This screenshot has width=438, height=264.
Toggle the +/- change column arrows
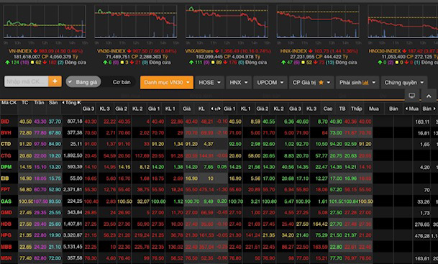pyautogui.click(x=216, y=109)
